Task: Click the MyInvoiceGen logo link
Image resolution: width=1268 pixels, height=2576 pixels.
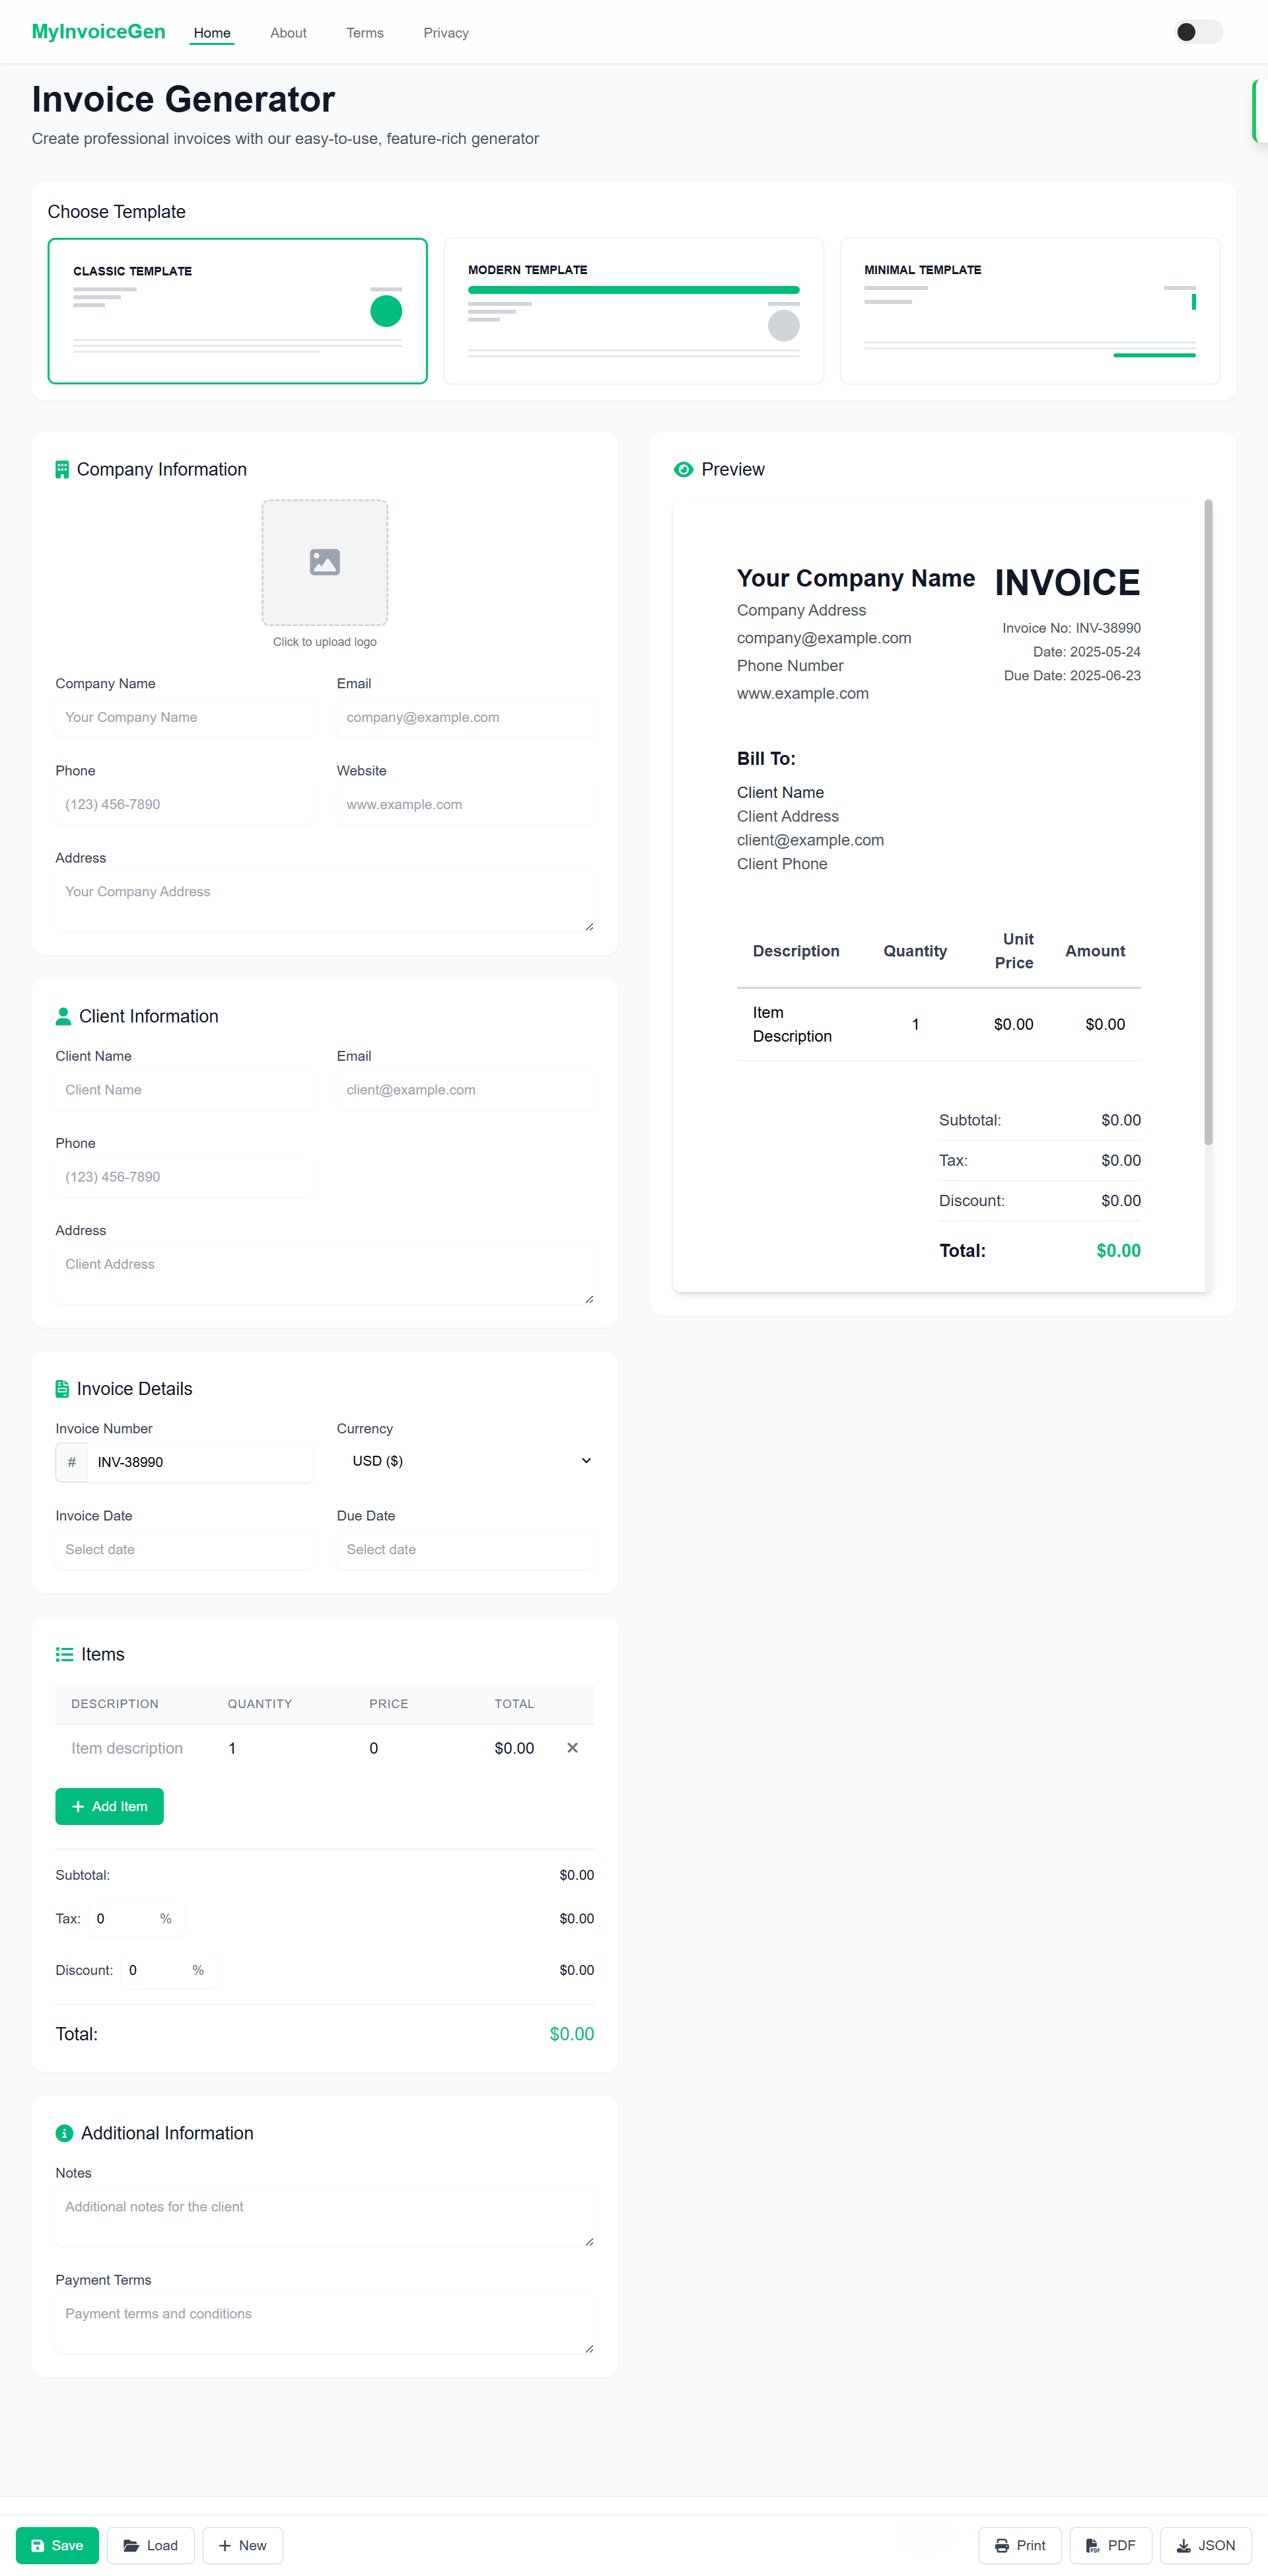Action: (98, 32)
